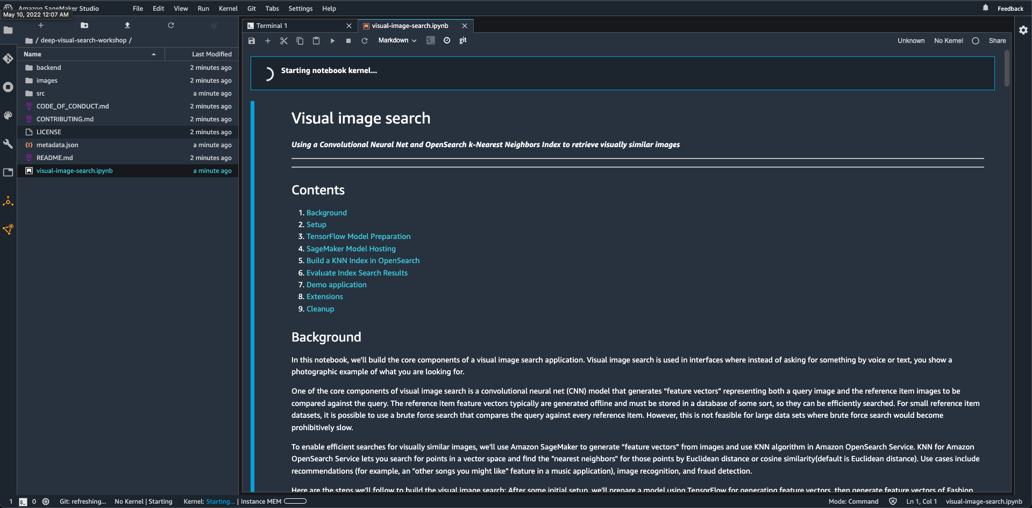Viewport: 1032px width, 508px height.
Task: Click the Feedback button
Action: pos(1010,9)
